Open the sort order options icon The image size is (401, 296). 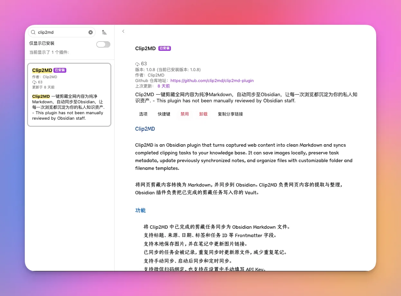click(x=104, y=32)
